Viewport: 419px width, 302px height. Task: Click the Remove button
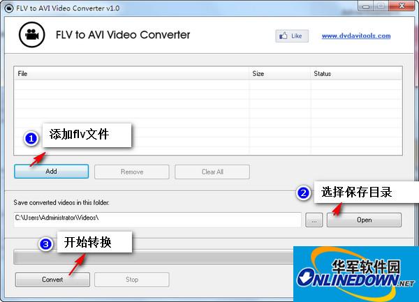click(x=132, y=172)
